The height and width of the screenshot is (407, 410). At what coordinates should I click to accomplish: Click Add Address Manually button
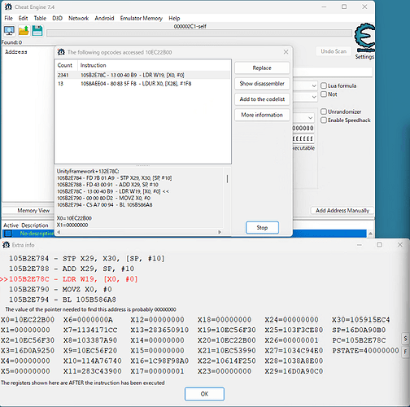[342, 210]
